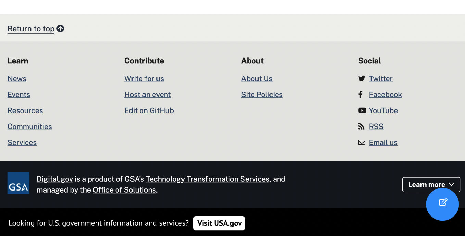Open the News link under Learn
465x236 pixels.
(x=17, y=79)
